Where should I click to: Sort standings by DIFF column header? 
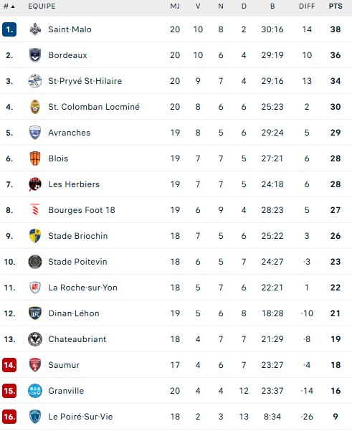[x=307, y=6]
